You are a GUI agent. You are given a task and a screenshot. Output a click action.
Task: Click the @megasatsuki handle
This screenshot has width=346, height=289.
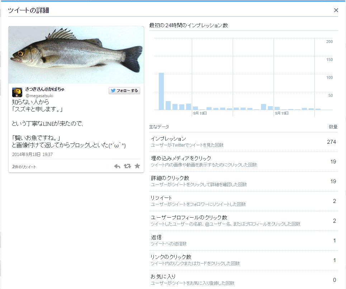coord(39,96)
